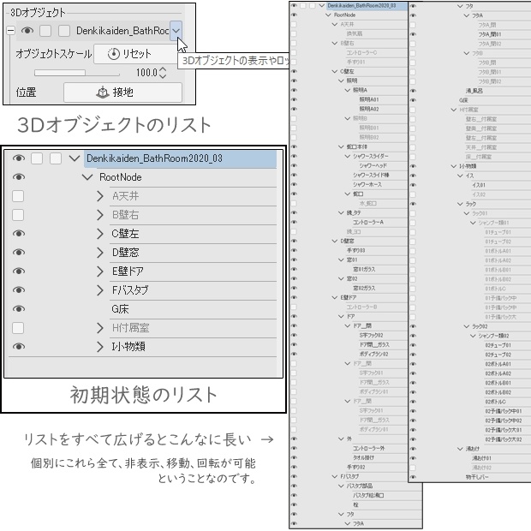Click the up arrow beside 100.0
The image size is (531, 531).
click(163, 69)
